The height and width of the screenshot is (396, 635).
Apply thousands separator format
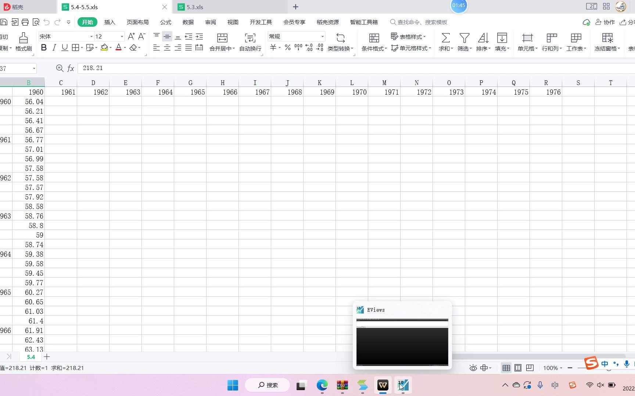point(298,48)
